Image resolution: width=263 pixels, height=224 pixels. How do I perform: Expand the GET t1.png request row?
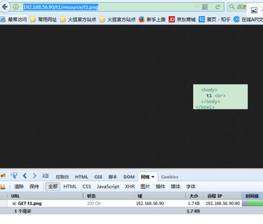tap(14, 204)
